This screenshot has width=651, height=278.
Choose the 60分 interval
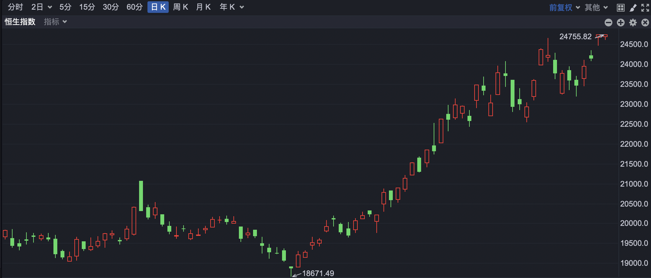pos(135,7)
